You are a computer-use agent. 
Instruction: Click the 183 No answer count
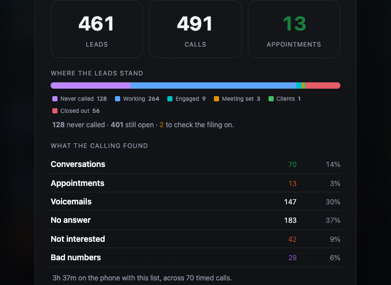[290, 221]
